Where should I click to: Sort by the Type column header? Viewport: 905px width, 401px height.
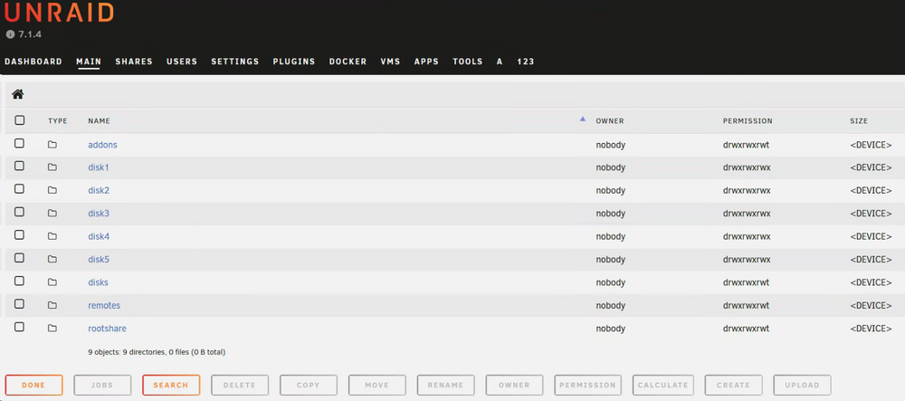(x=58, y=121)
